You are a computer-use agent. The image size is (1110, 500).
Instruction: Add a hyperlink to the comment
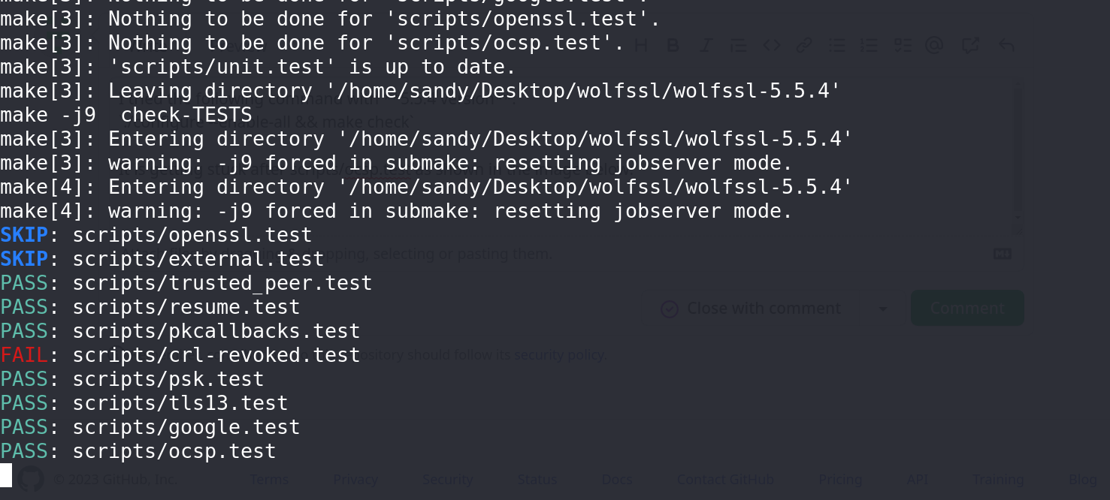[804, 45]
